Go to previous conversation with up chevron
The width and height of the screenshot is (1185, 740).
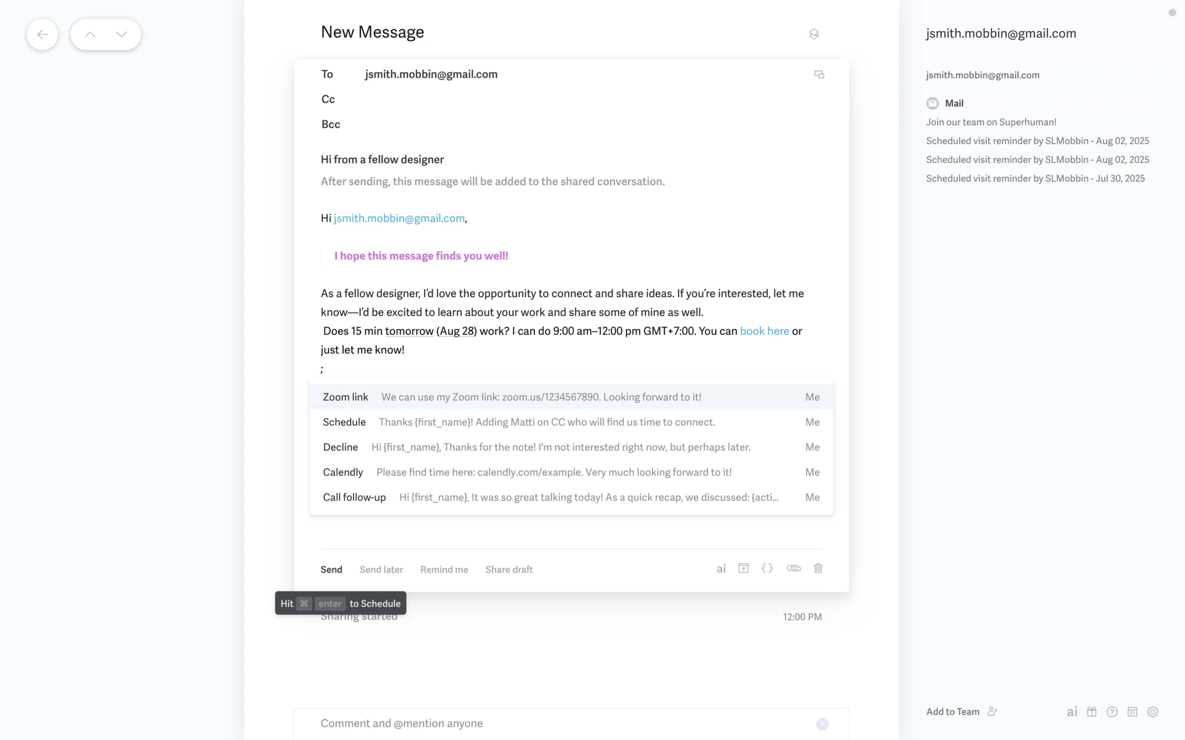[90, 35]
